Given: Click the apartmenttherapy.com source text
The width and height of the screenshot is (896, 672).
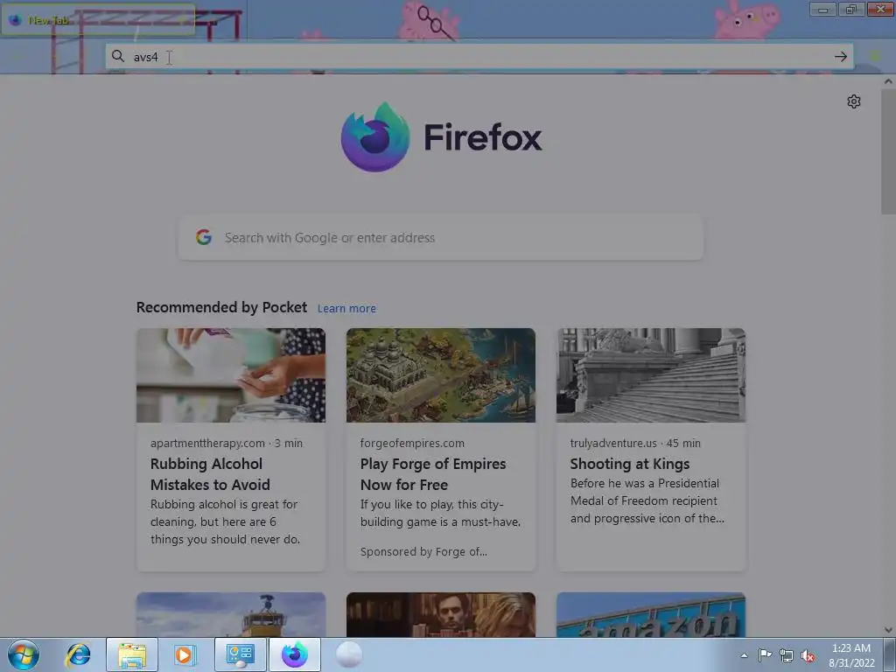Looking at the screenshot, I should [207, 443].
